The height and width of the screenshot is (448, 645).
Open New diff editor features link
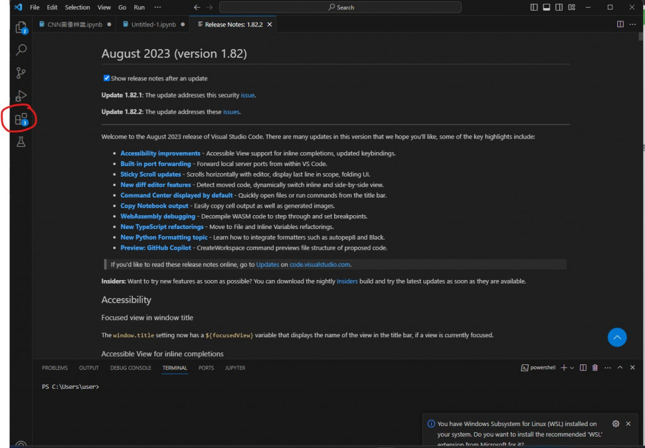pos(156,185)
